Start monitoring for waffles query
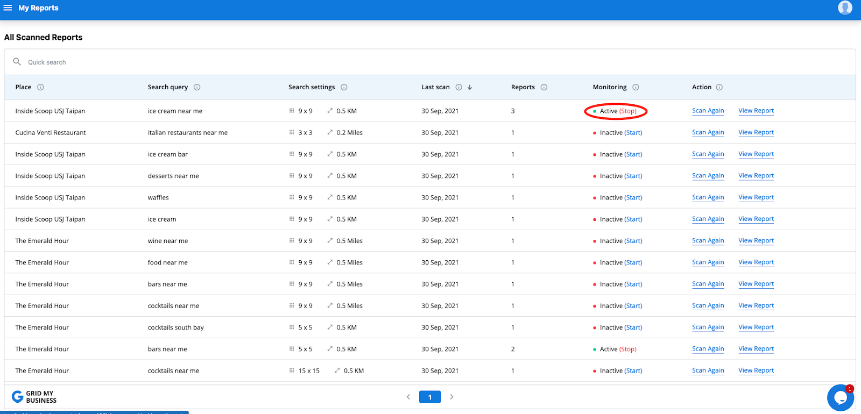The width and height of the screenshot is (861, 414). pos(633,198)
